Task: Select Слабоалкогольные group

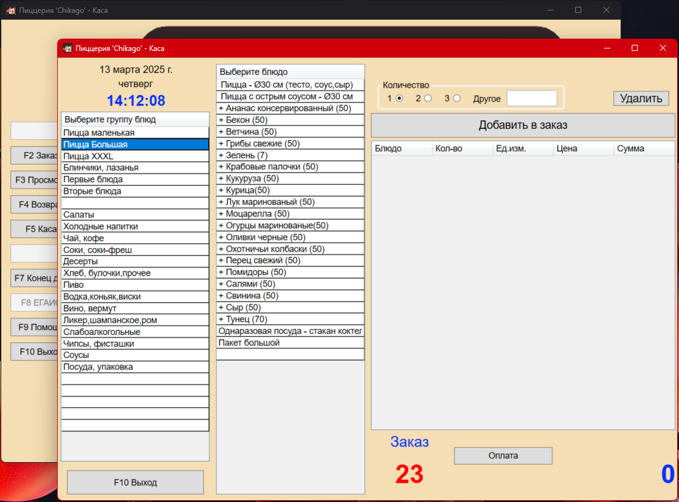Action: 135,331
